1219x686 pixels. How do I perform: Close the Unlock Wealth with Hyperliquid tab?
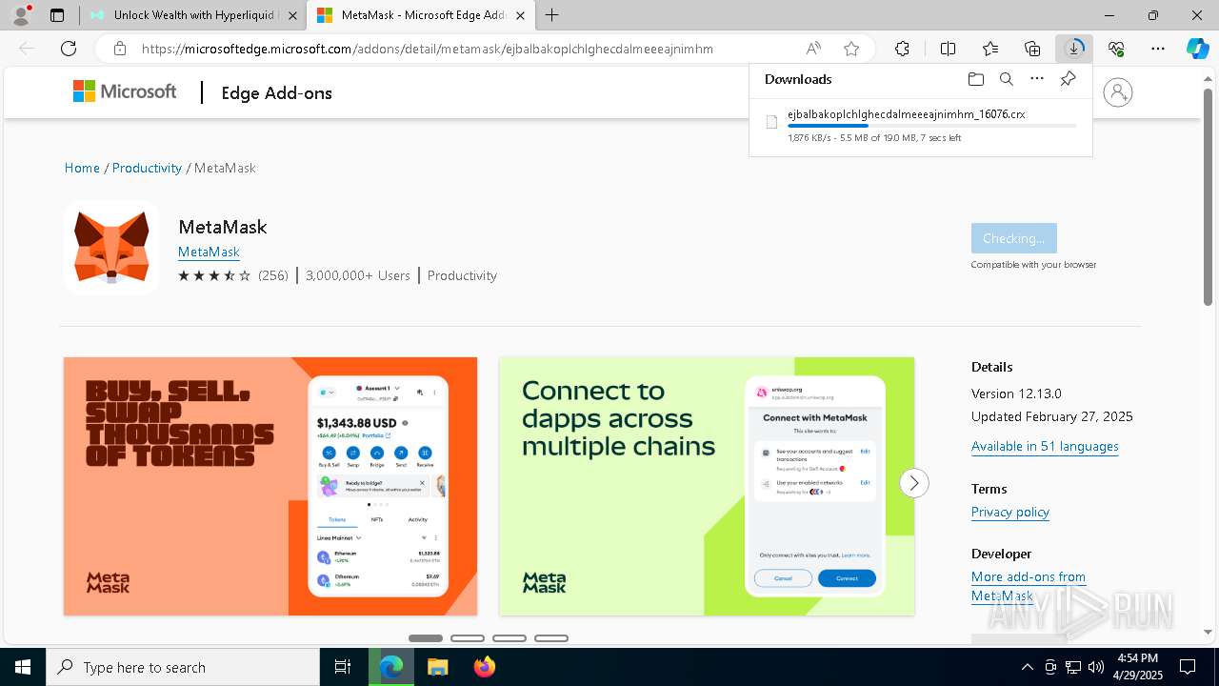click(292, 15)
